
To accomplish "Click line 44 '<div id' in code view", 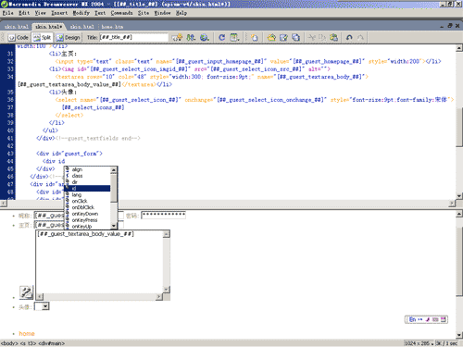I will [x=54, y=161].
